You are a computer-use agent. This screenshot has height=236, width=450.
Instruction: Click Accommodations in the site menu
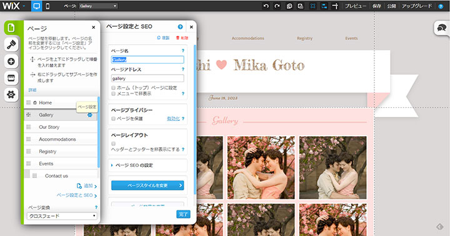tap(248, 39)
